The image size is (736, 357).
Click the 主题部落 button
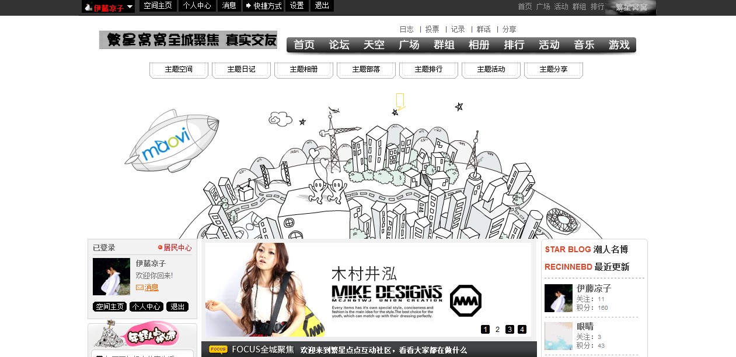pyautogui.click(x=366, y=69)
